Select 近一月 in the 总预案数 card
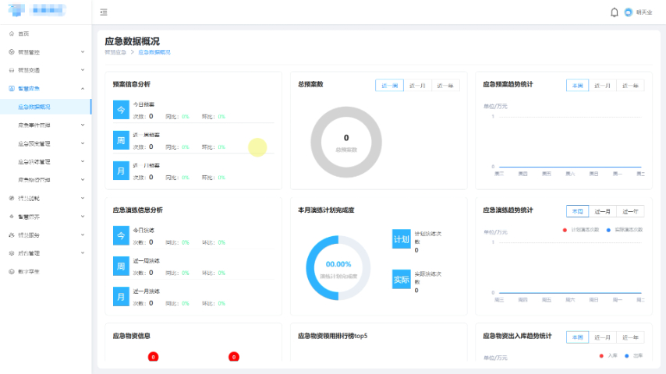 point(417,86)
